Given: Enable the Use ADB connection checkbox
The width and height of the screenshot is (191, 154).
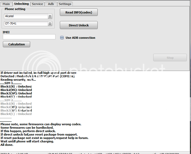Looking at the screenshot, I should pyautogui.click(x=62, y=38).
